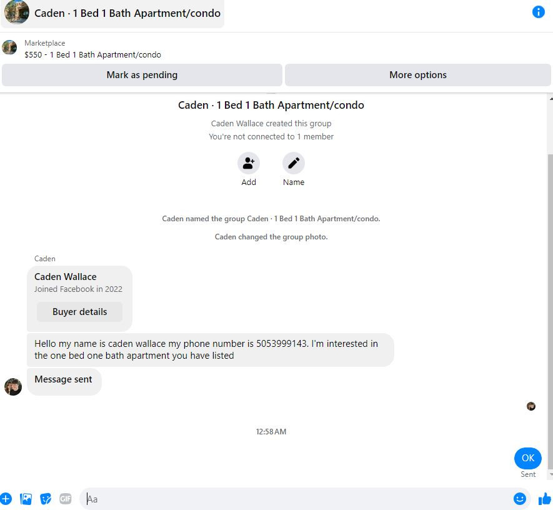Click the small seen-by avatar indicator
Screen dimensions: 553x510
531,406
